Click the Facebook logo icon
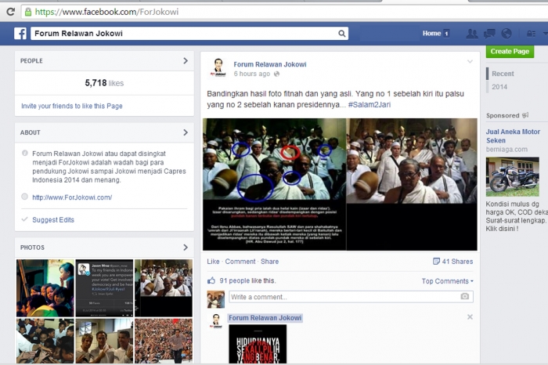Screen dimensions: 548x365 tap(20, 34)
